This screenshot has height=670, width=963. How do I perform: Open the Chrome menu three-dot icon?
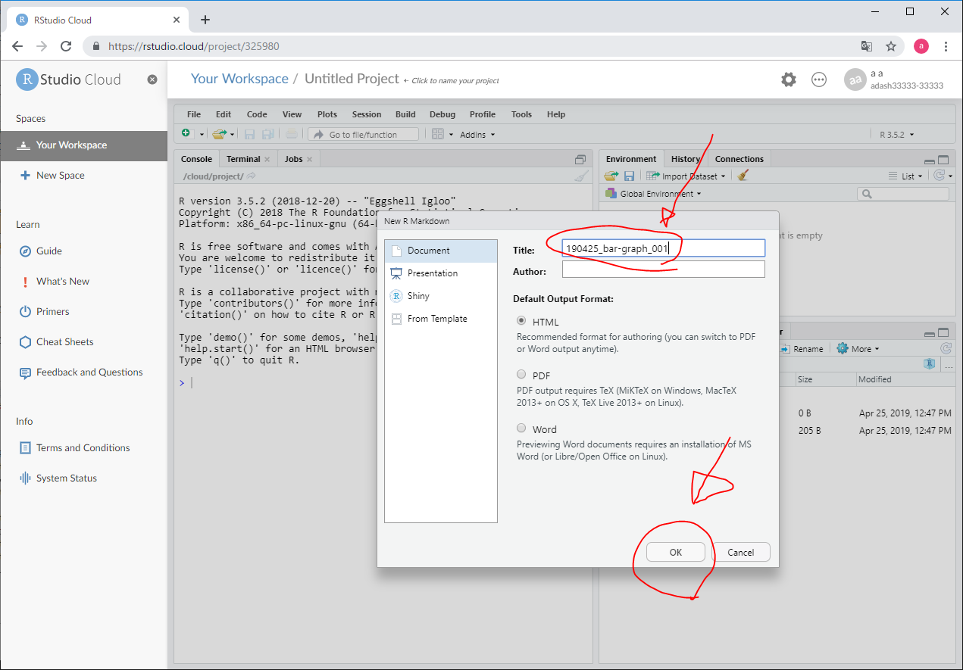946,46
